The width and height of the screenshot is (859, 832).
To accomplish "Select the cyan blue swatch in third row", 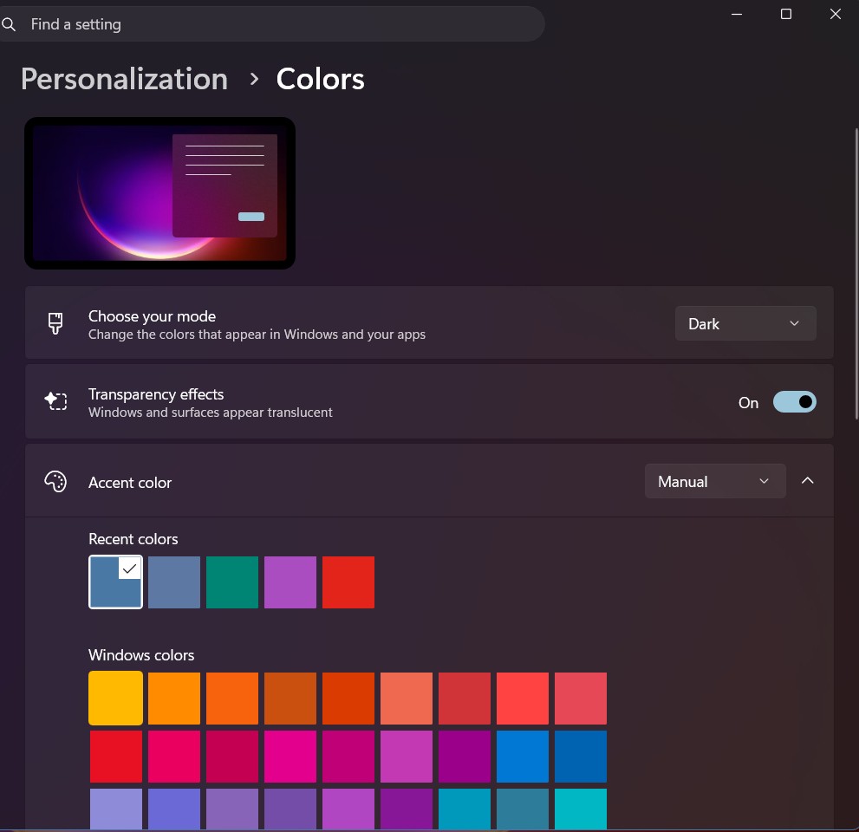I will [465, 809].
